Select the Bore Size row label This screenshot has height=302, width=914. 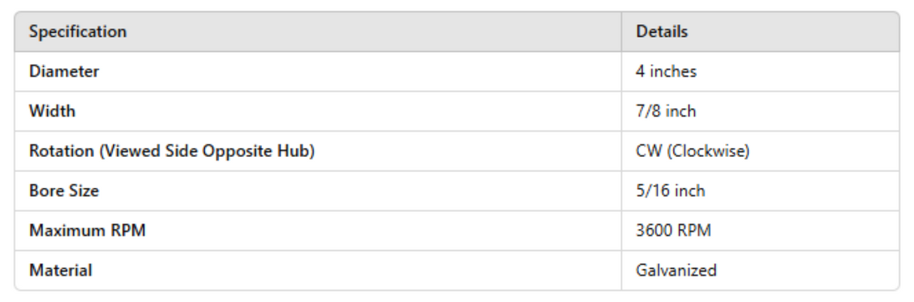(x=64, y=192)
